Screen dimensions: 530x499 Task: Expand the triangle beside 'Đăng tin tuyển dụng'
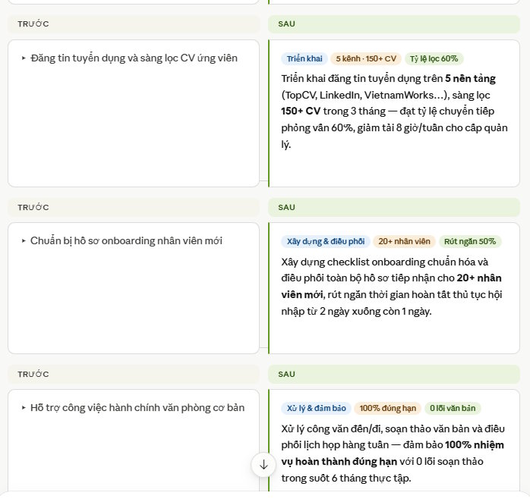click(x=24, y=58)
